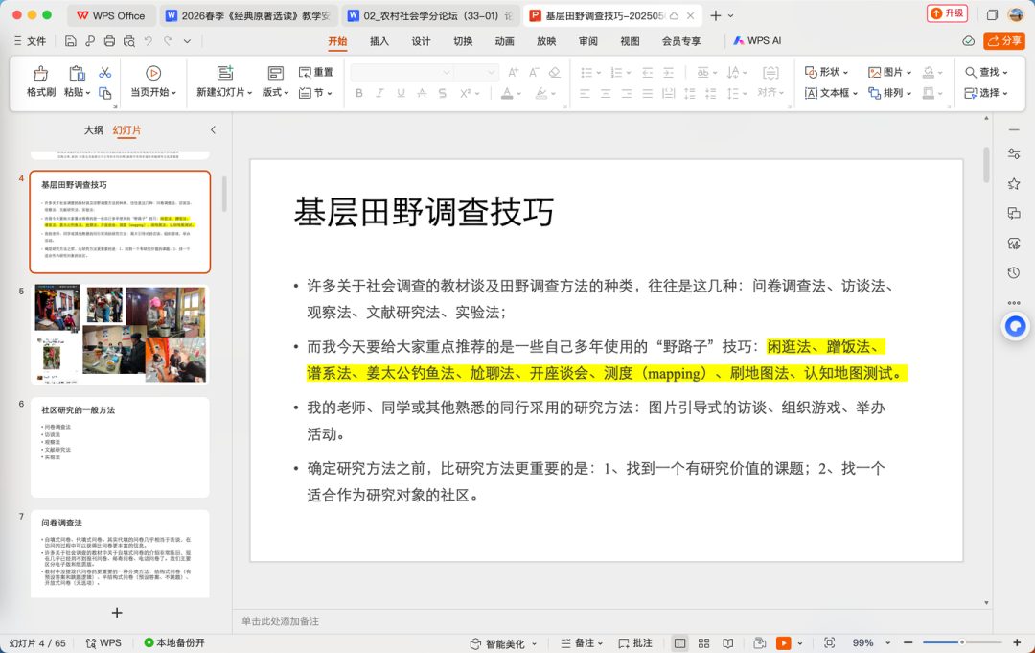The width and height of the screenshot is (1035, 653).
Task: Click the Paste (粘贴) clipboard icon
Action: (x=77, y=73)
